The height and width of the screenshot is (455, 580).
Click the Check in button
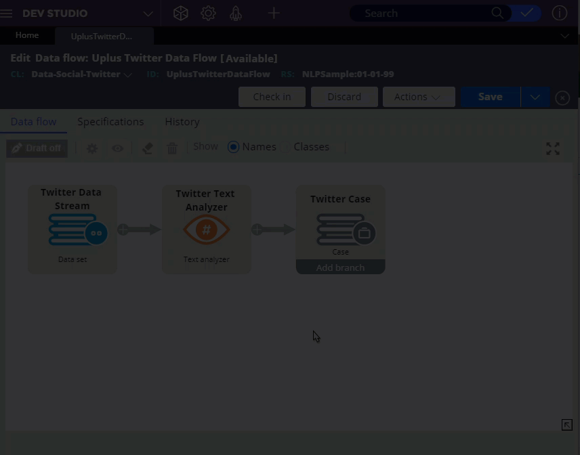[272, 97]
